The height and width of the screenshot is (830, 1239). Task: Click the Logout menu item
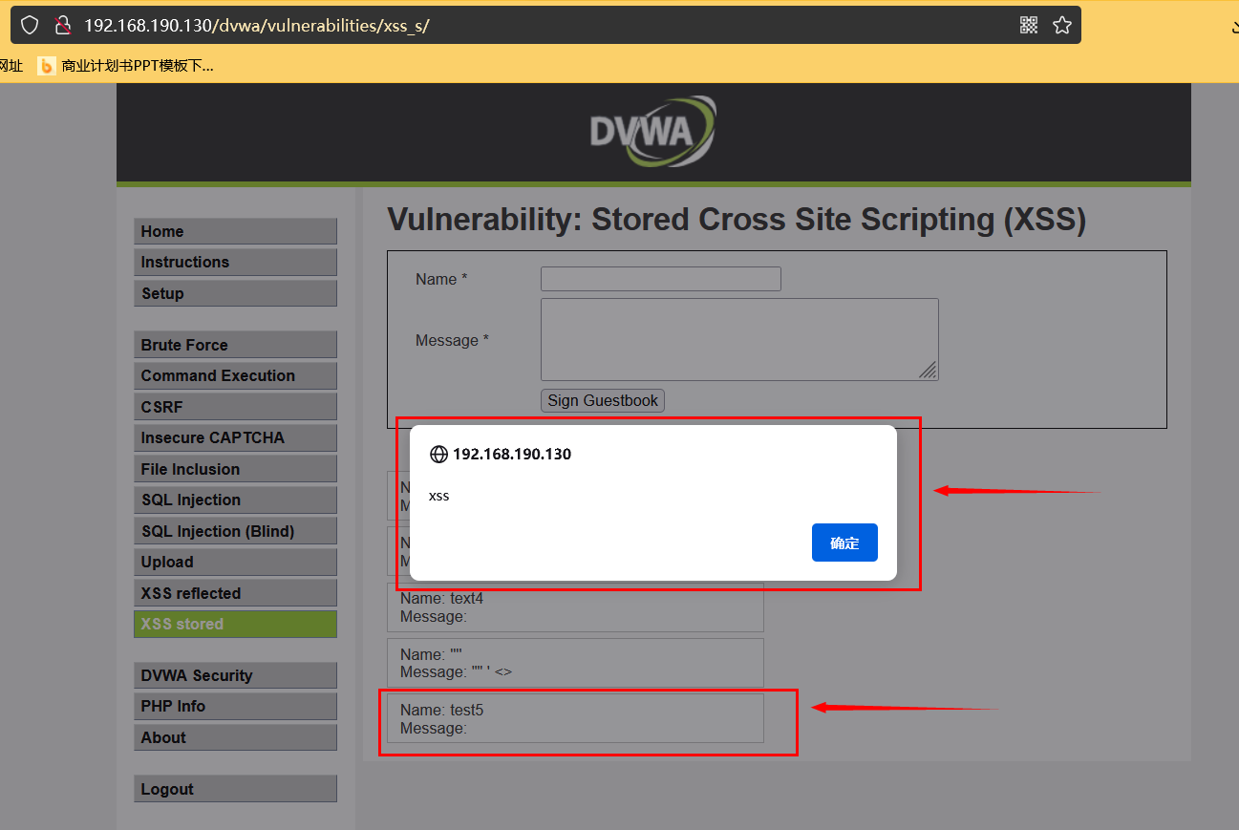pyautogui.click(x=235, y=789)
